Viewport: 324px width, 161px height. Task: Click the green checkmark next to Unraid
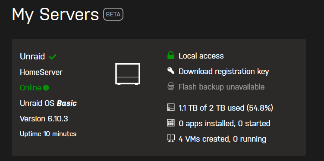click(x=53, y=56)
